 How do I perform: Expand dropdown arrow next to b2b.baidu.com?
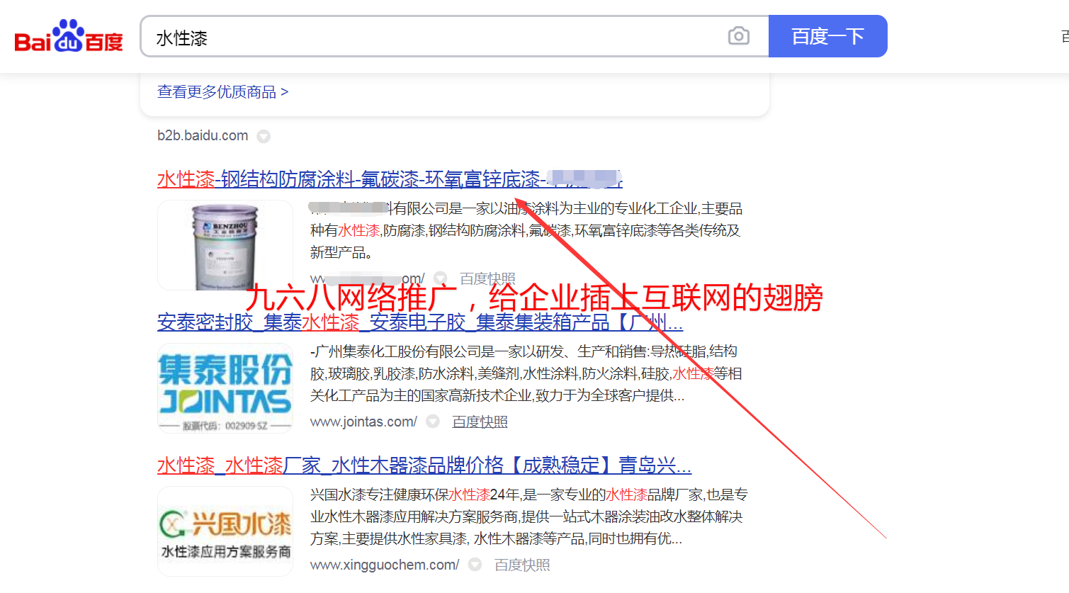tap(264, 136)
